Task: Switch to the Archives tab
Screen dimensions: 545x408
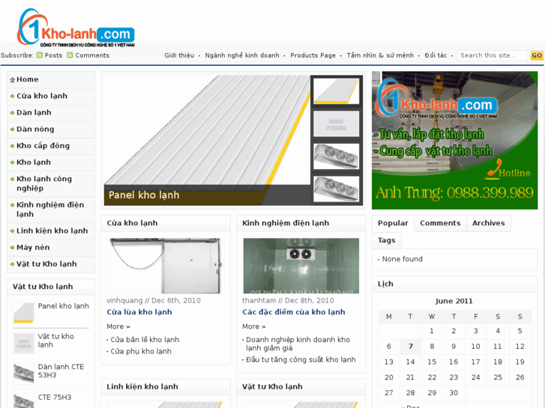Action: 488,223
